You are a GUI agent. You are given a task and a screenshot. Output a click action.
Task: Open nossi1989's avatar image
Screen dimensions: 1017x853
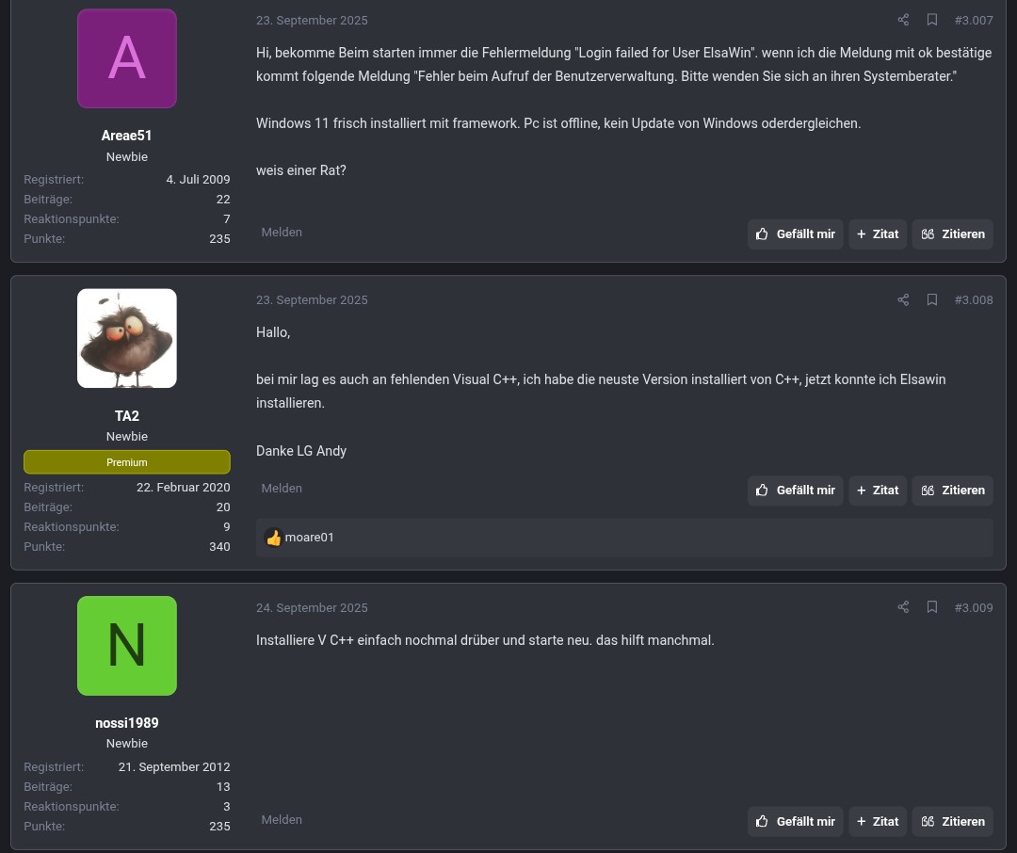126,645
